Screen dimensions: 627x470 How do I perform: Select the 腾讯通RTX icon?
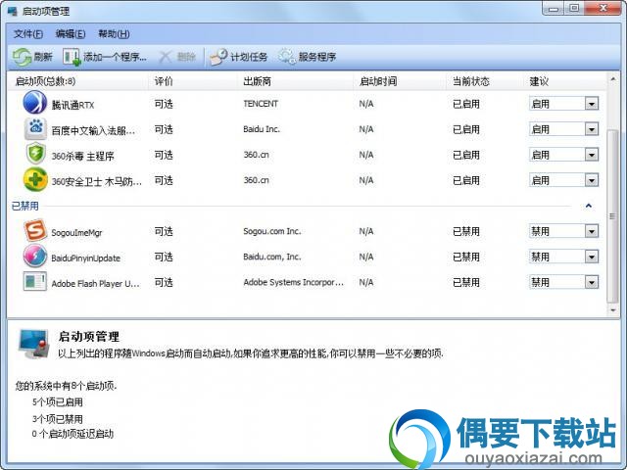[35, 103]
